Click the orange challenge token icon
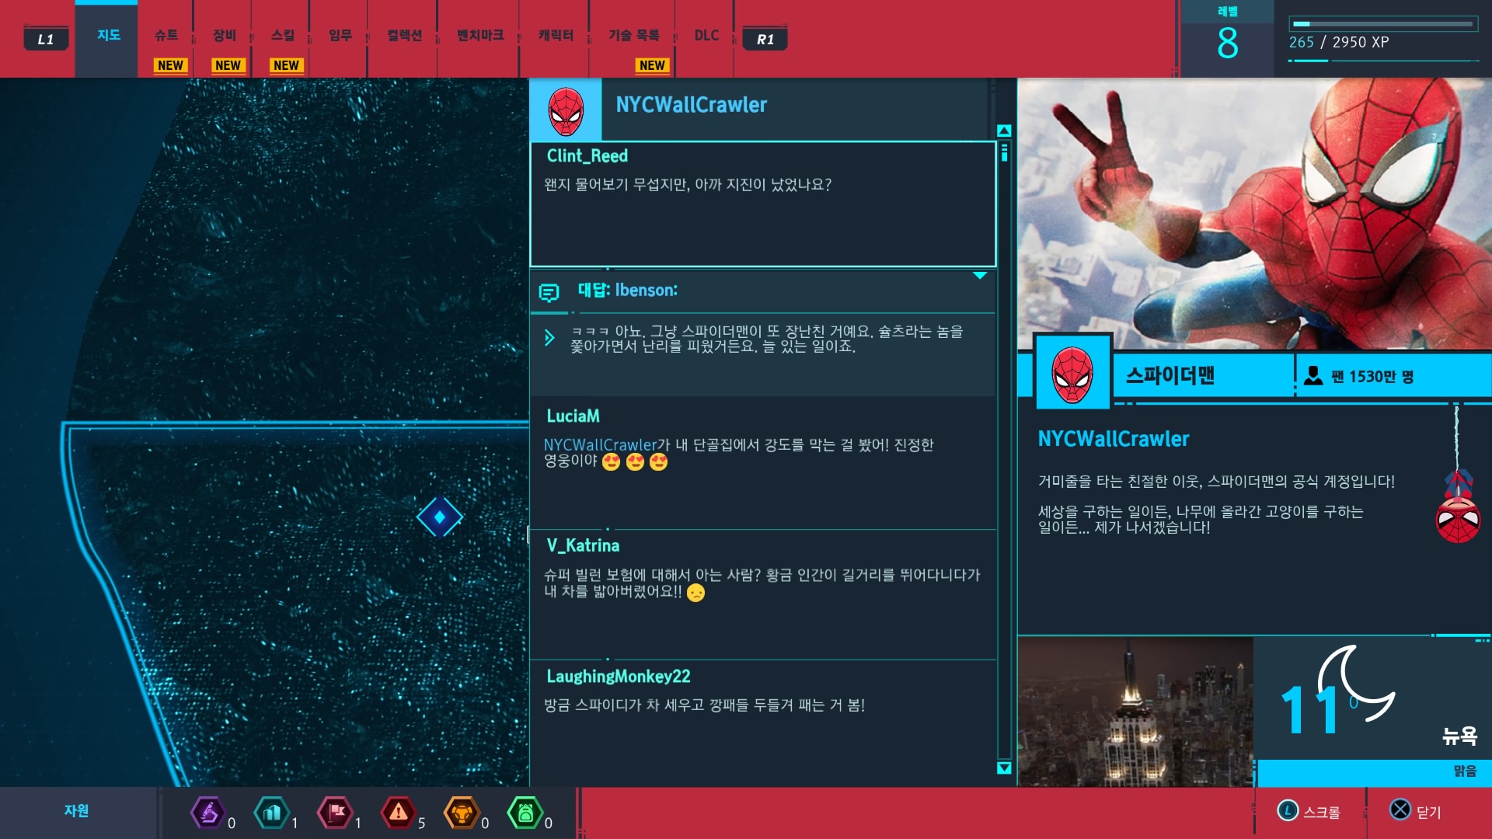Screen dimensions: 1492x839 pyautogui.click(x=462, y=813)
